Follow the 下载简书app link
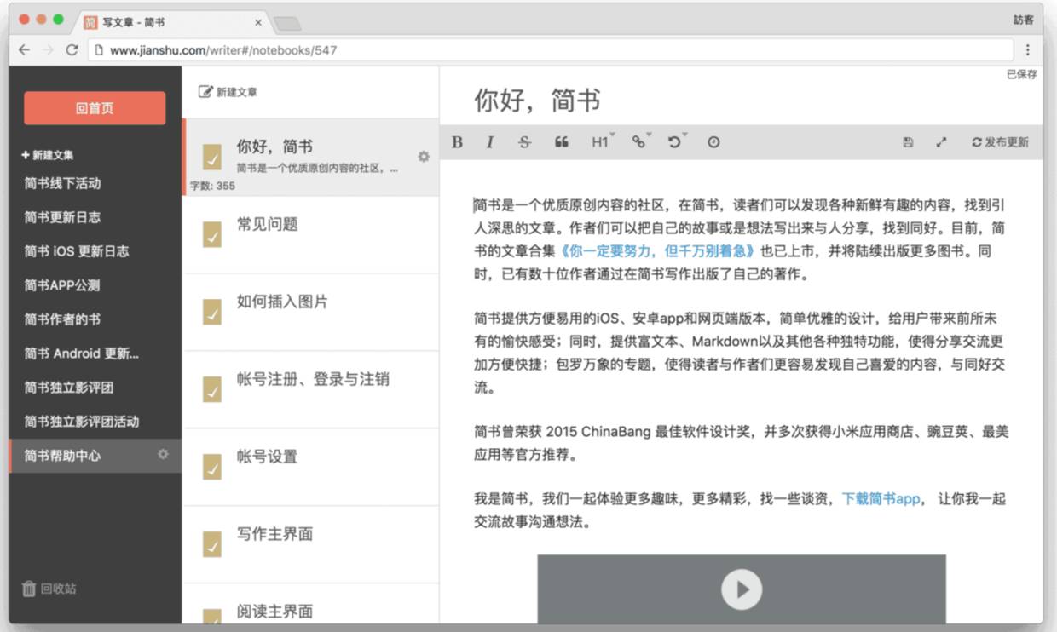 tap(881, 499)
